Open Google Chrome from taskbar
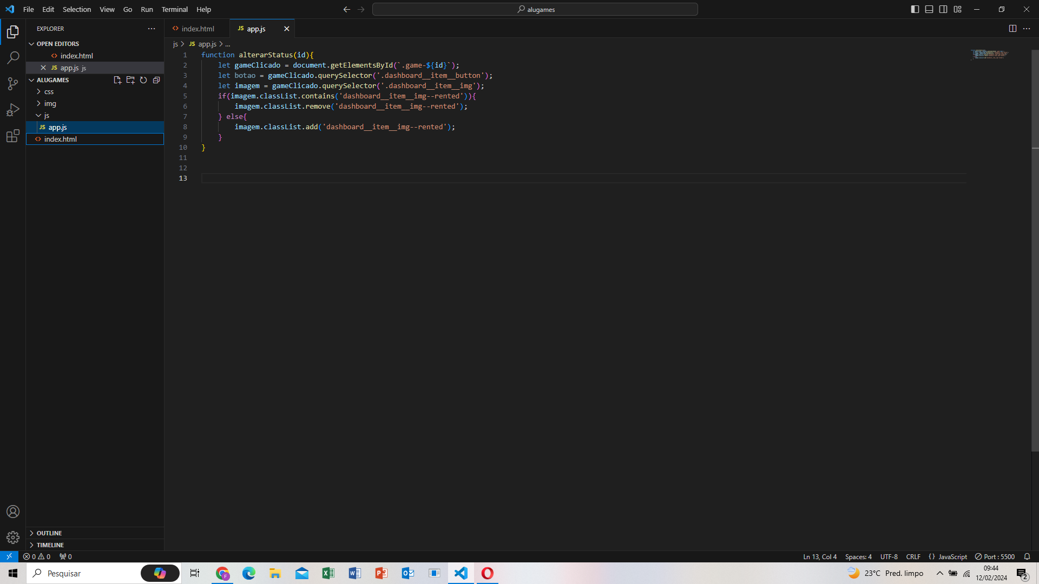 [222, 573]
